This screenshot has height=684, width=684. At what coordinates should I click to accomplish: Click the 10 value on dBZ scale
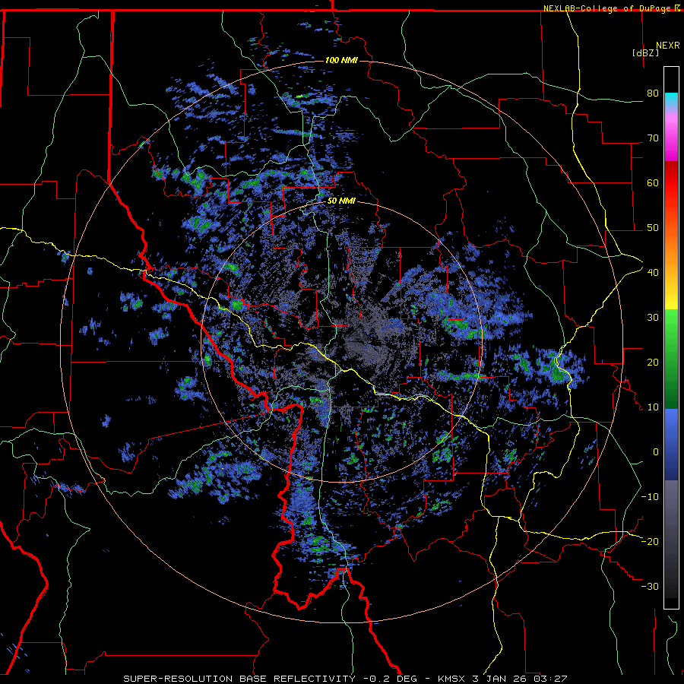pos(653,407)
